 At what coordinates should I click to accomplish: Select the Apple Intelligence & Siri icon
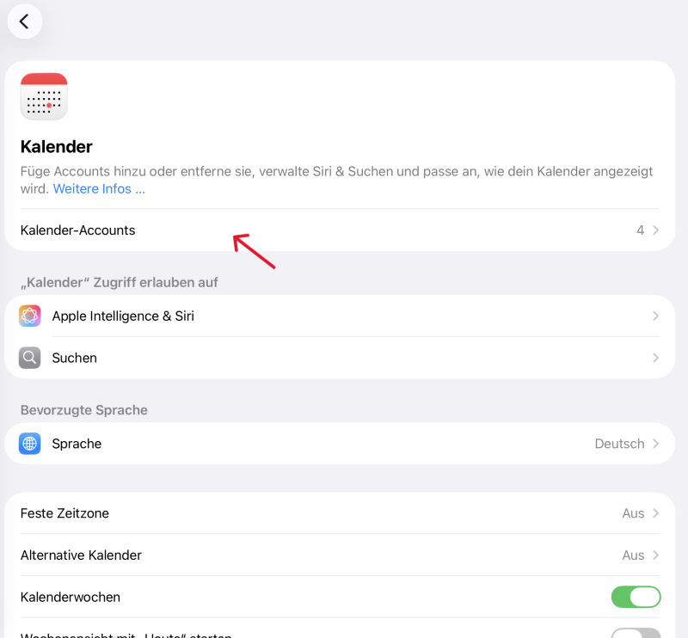coord(30,316)
